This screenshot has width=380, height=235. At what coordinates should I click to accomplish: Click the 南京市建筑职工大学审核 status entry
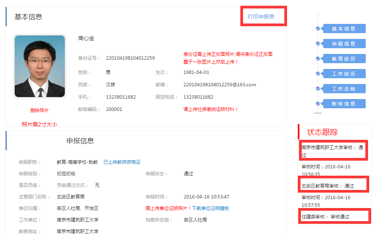332,151
